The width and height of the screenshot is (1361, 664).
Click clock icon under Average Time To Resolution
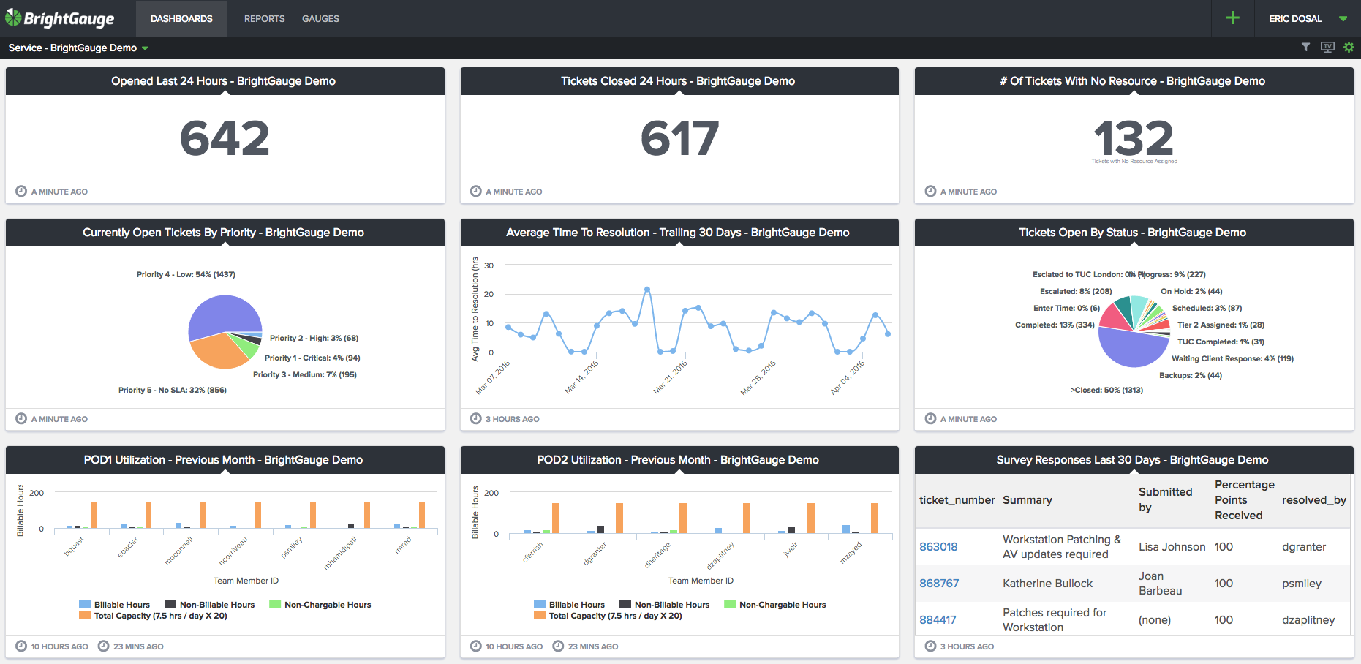tap(476, 419)
